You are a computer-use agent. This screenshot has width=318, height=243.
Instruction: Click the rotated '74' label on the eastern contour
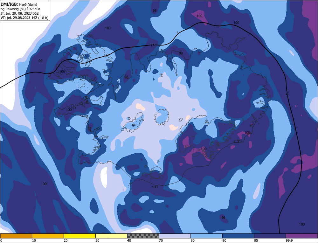point(287,93)
